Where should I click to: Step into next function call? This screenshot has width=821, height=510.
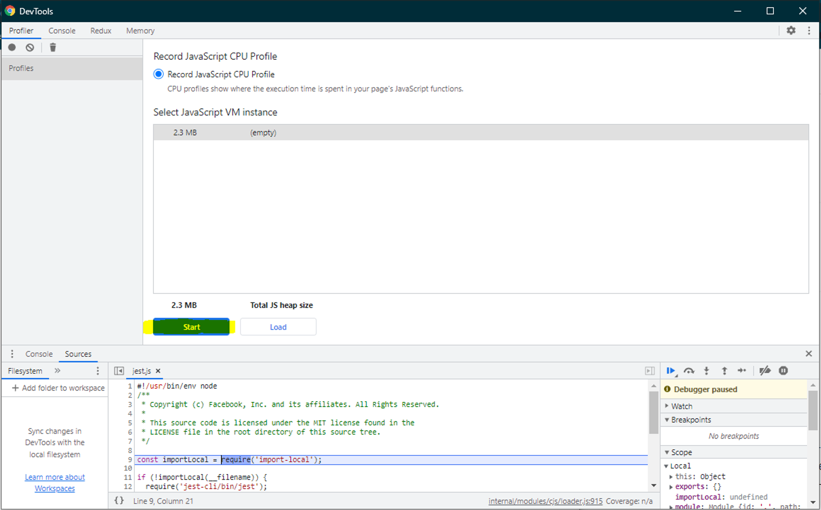706,371
